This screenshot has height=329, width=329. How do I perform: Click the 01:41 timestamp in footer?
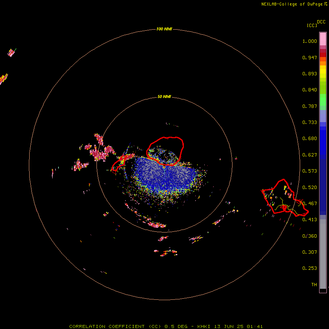[255, 326]
